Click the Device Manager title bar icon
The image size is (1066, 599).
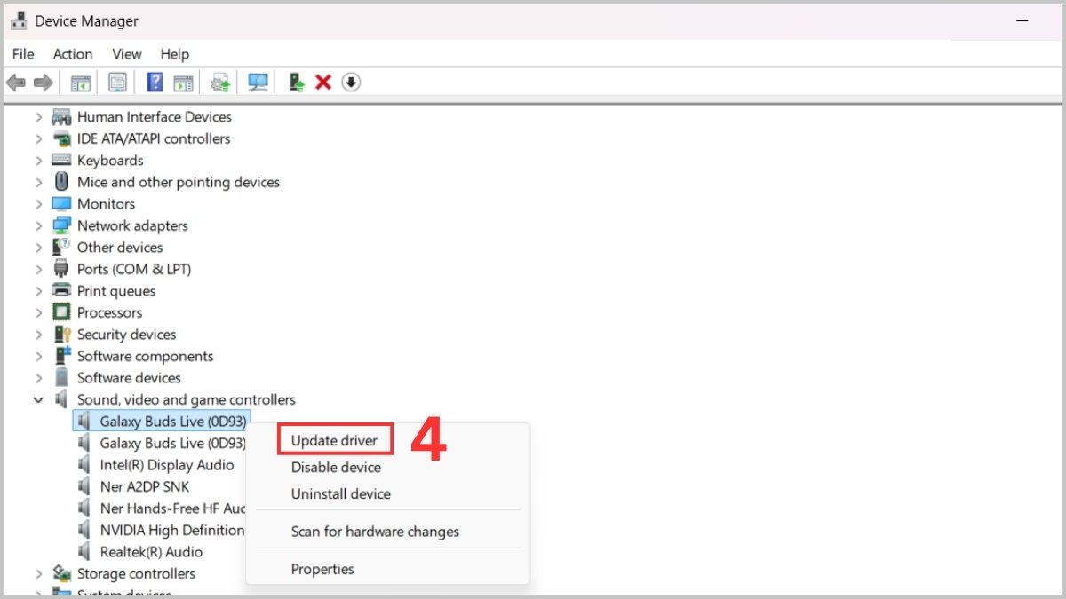point(19,20)
